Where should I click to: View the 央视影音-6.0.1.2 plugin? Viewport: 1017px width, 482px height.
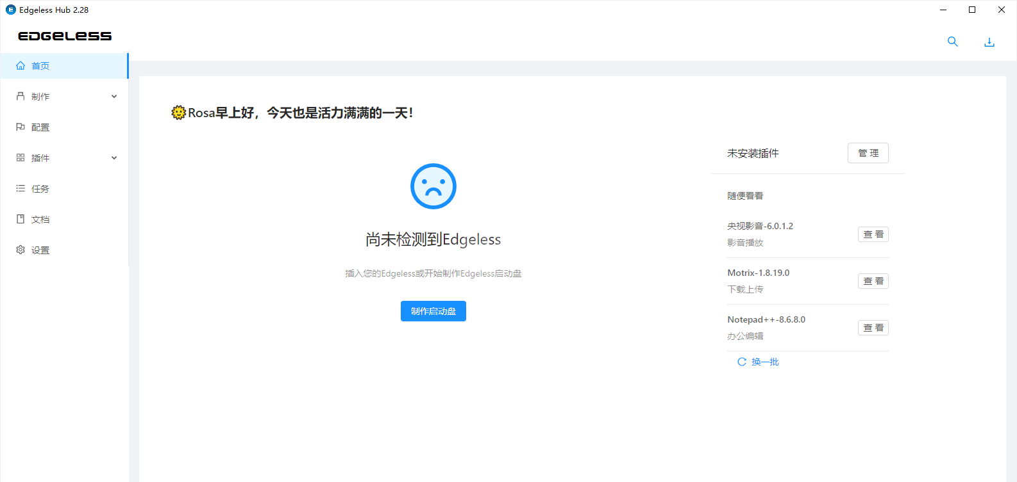pyautogui.click(x=873, y=234)
